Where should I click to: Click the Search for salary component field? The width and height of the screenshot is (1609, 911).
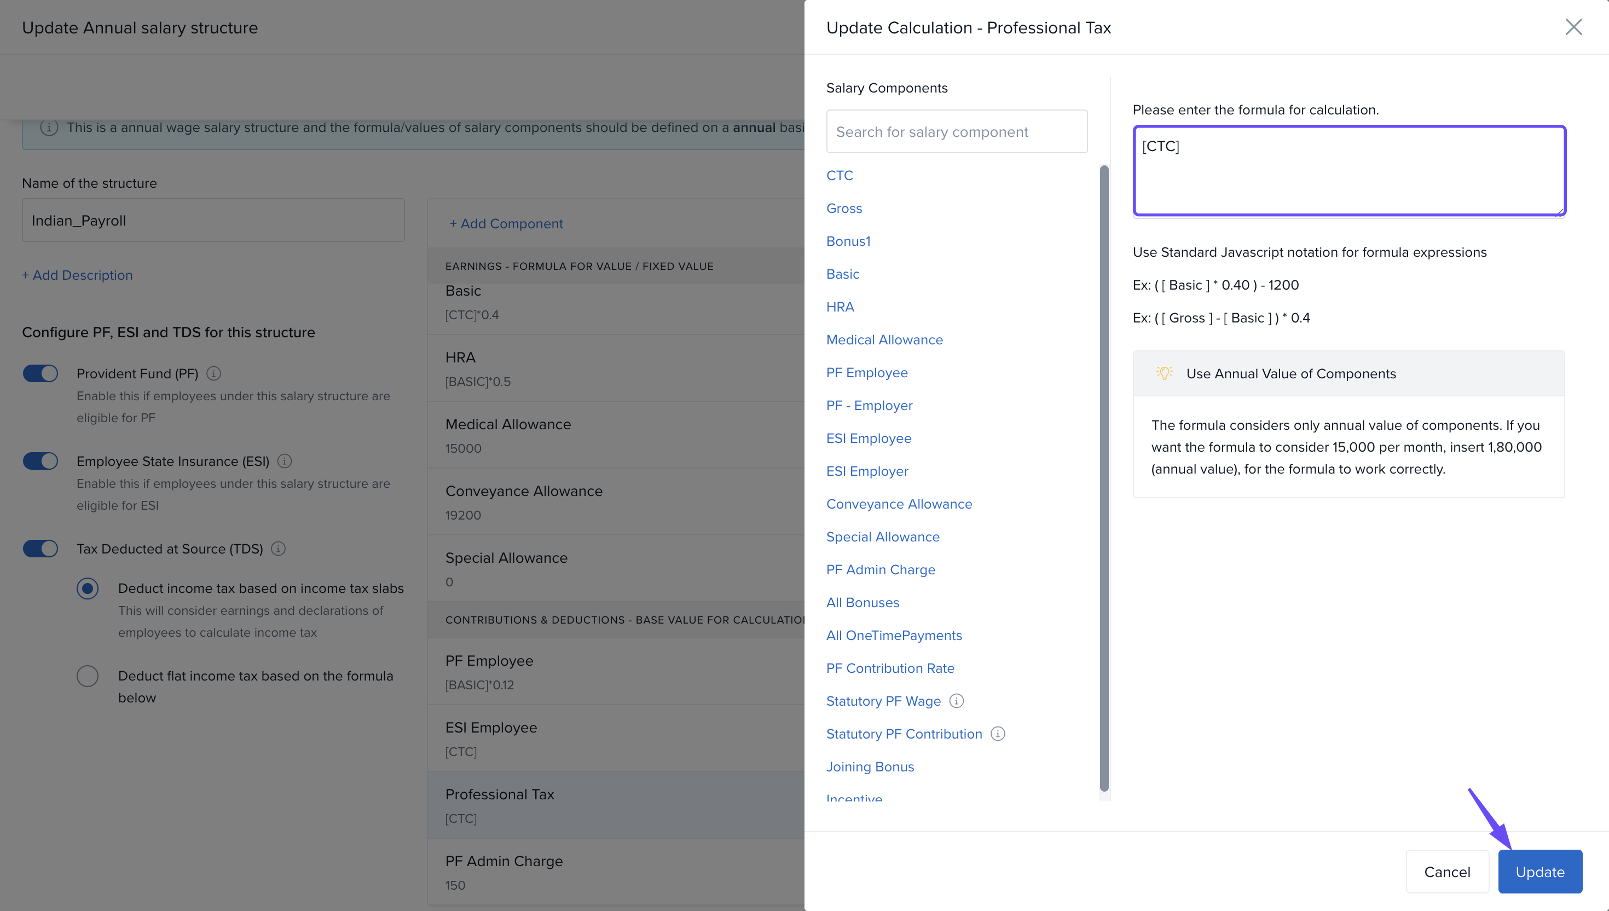click(x=956, y=131)
